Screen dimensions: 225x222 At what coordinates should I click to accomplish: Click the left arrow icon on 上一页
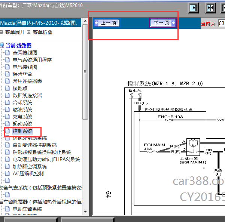(97, 23)
